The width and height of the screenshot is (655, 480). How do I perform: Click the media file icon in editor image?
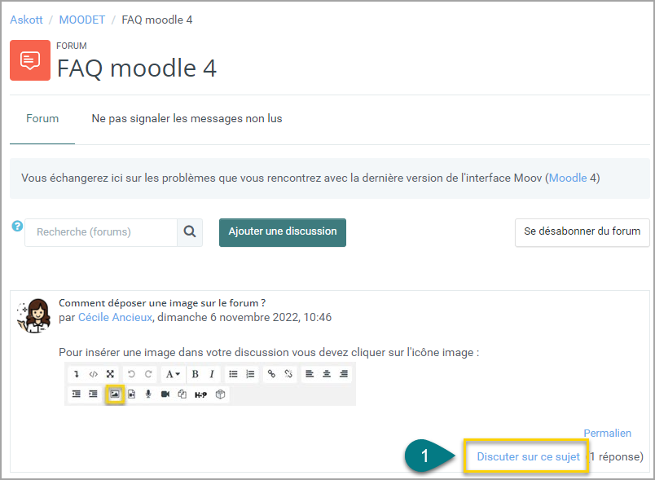click(x=132, y=394)
